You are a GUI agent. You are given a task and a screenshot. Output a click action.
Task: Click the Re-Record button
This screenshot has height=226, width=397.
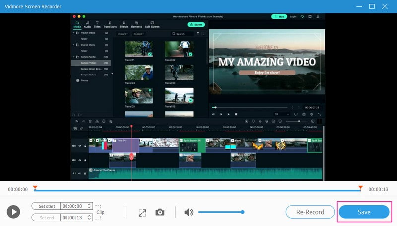coord(310,212)
